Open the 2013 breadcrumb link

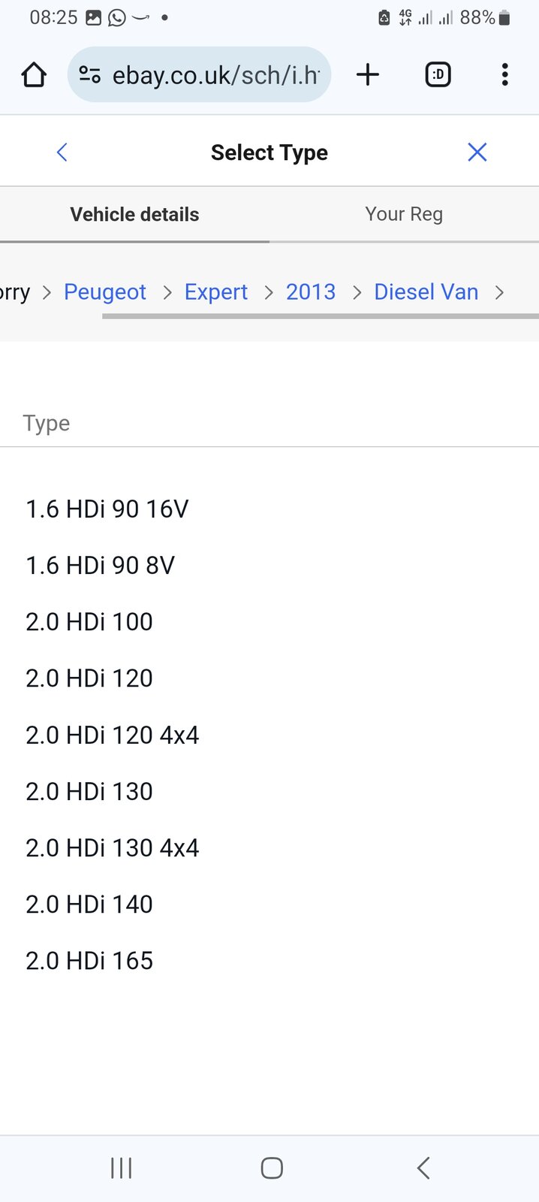click(x=311, y=292)
